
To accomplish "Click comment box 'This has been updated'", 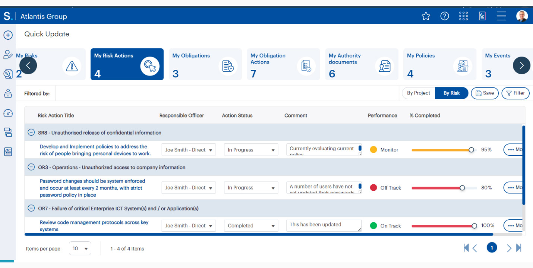I will (324, 226).
